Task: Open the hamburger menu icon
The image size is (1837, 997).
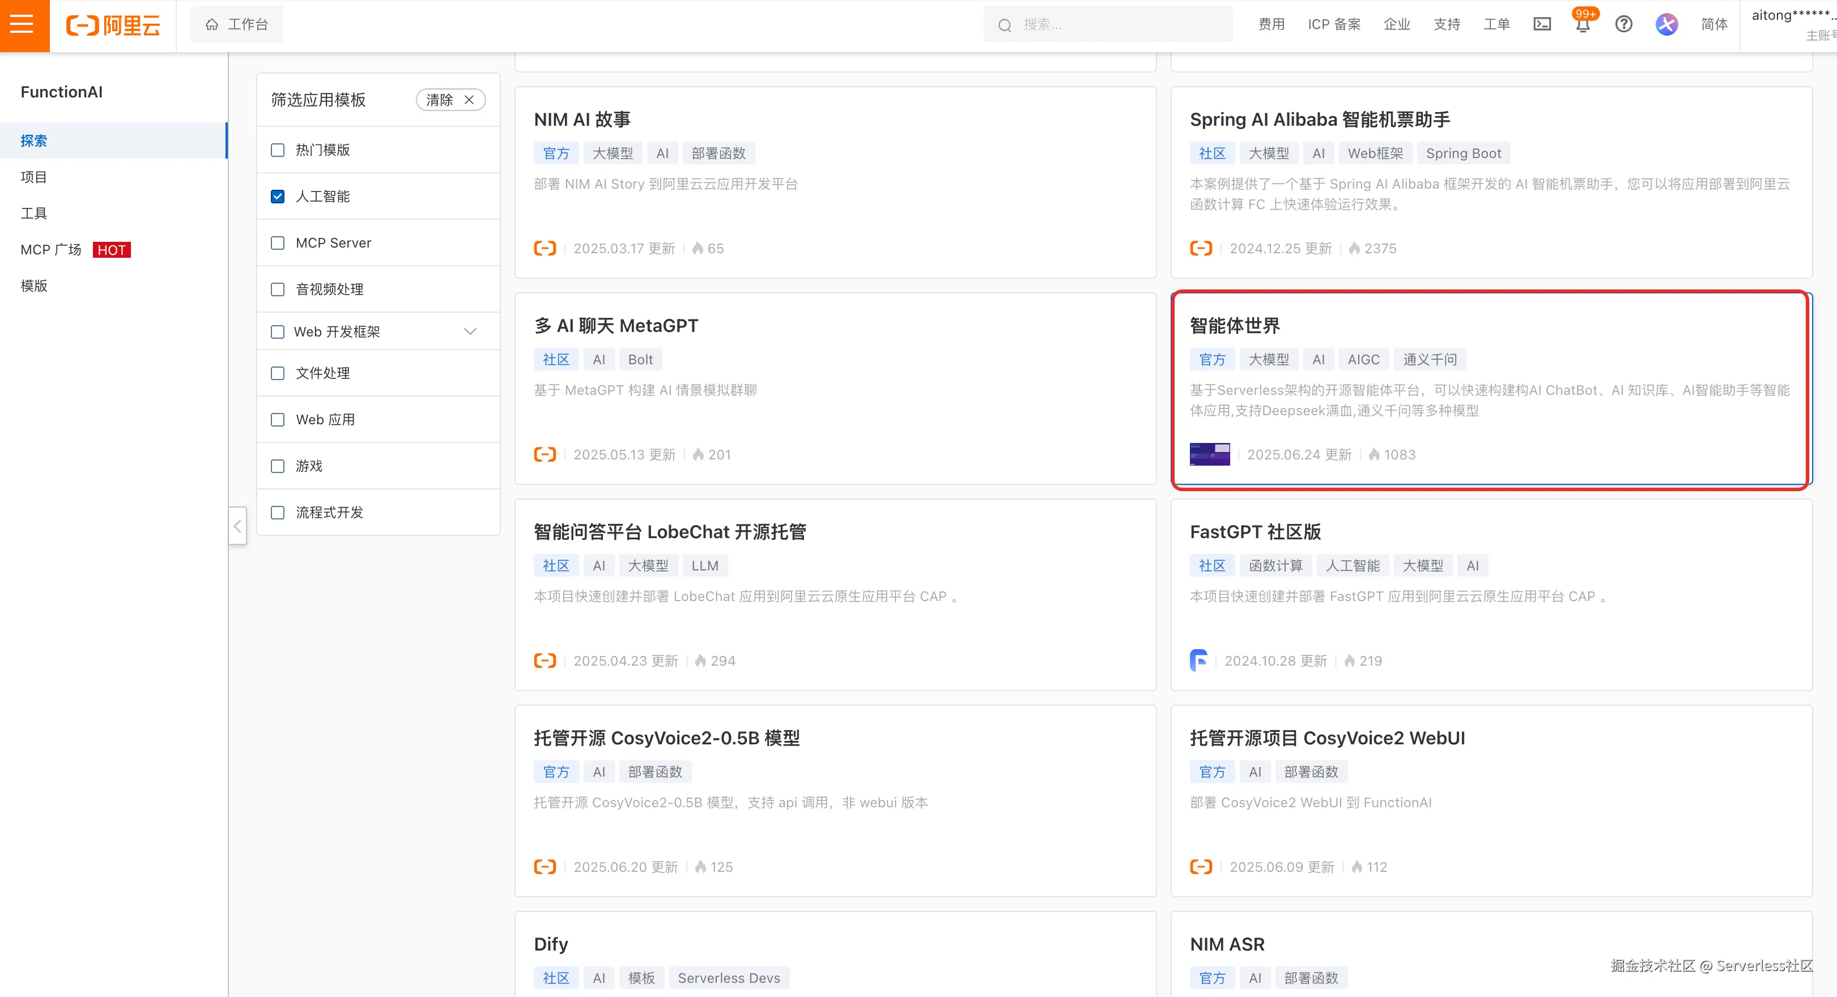Action: pyautogui.click(x=23, y=24)
